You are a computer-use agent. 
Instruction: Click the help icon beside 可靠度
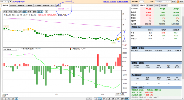click(x=172, y=51)
